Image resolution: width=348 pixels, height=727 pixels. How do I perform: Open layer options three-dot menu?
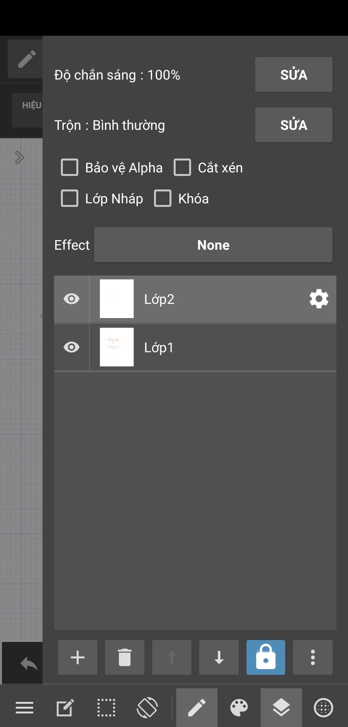[x=313, y=657]
